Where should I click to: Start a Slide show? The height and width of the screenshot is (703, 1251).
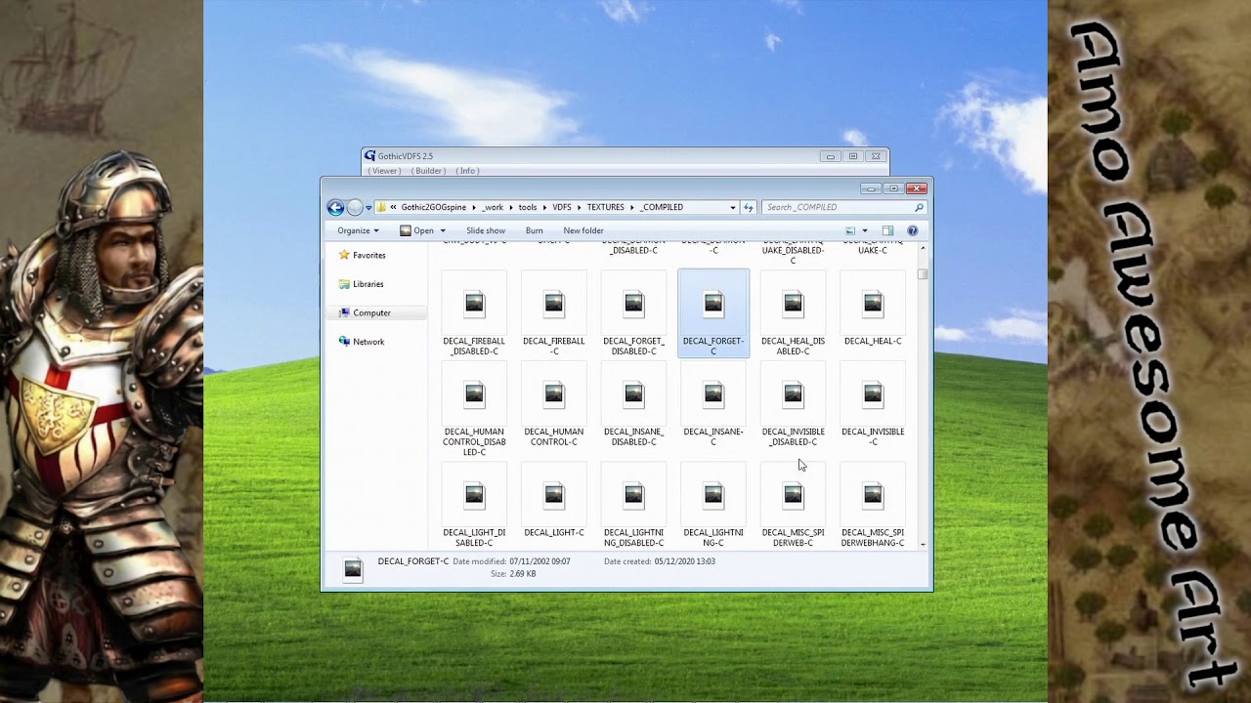[x=486, y=230]
